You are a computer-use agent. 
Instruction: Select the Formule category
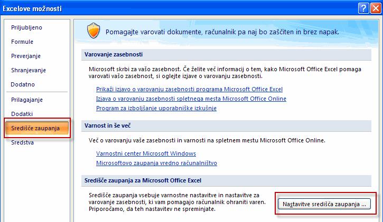22,42
